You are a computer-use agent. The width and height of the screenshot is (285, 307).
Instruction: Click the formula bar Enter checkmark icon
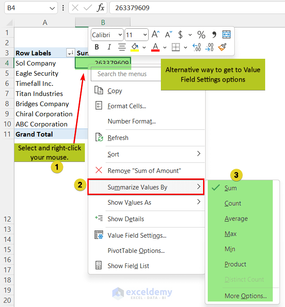point(87,8)
